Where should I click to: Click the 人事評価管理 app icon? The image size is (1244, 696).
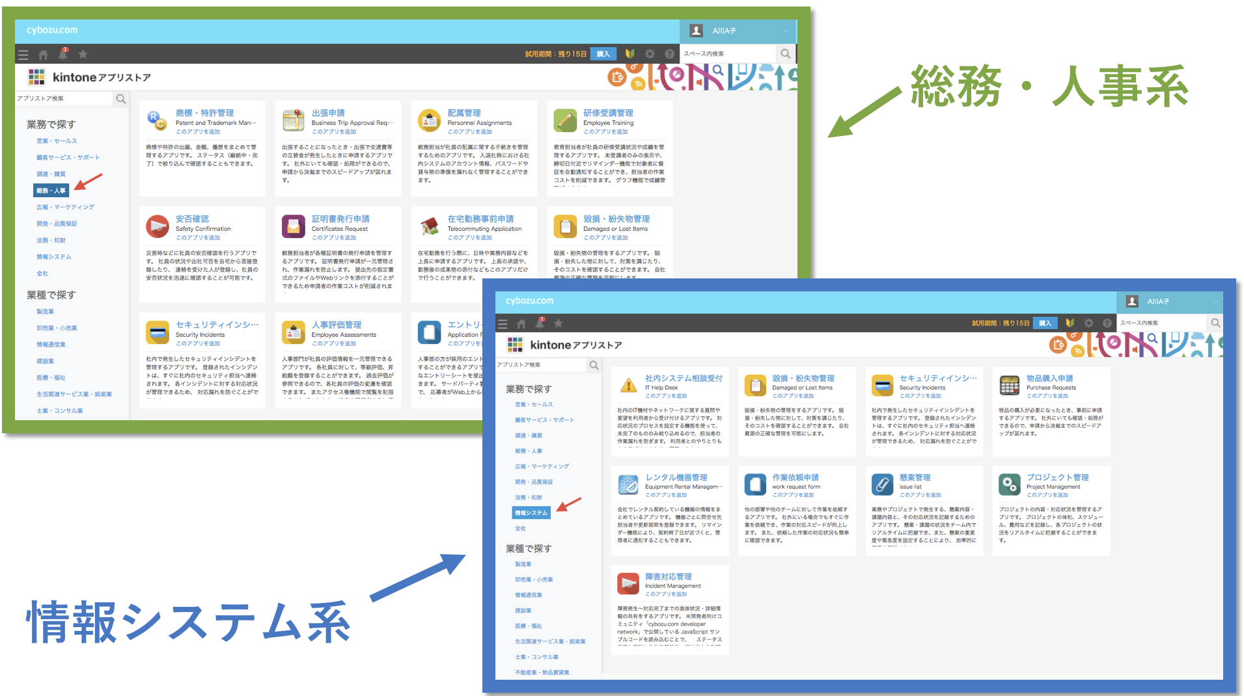(293, 332)
